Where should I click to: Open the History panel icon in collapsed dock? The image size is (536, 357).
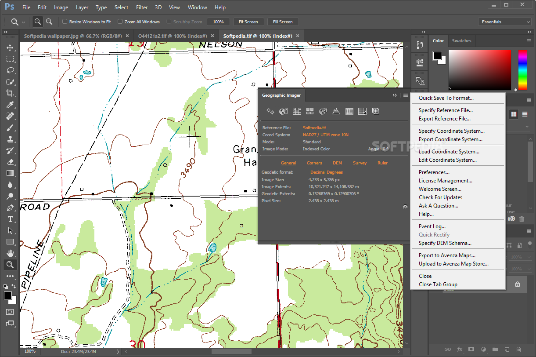420,45
